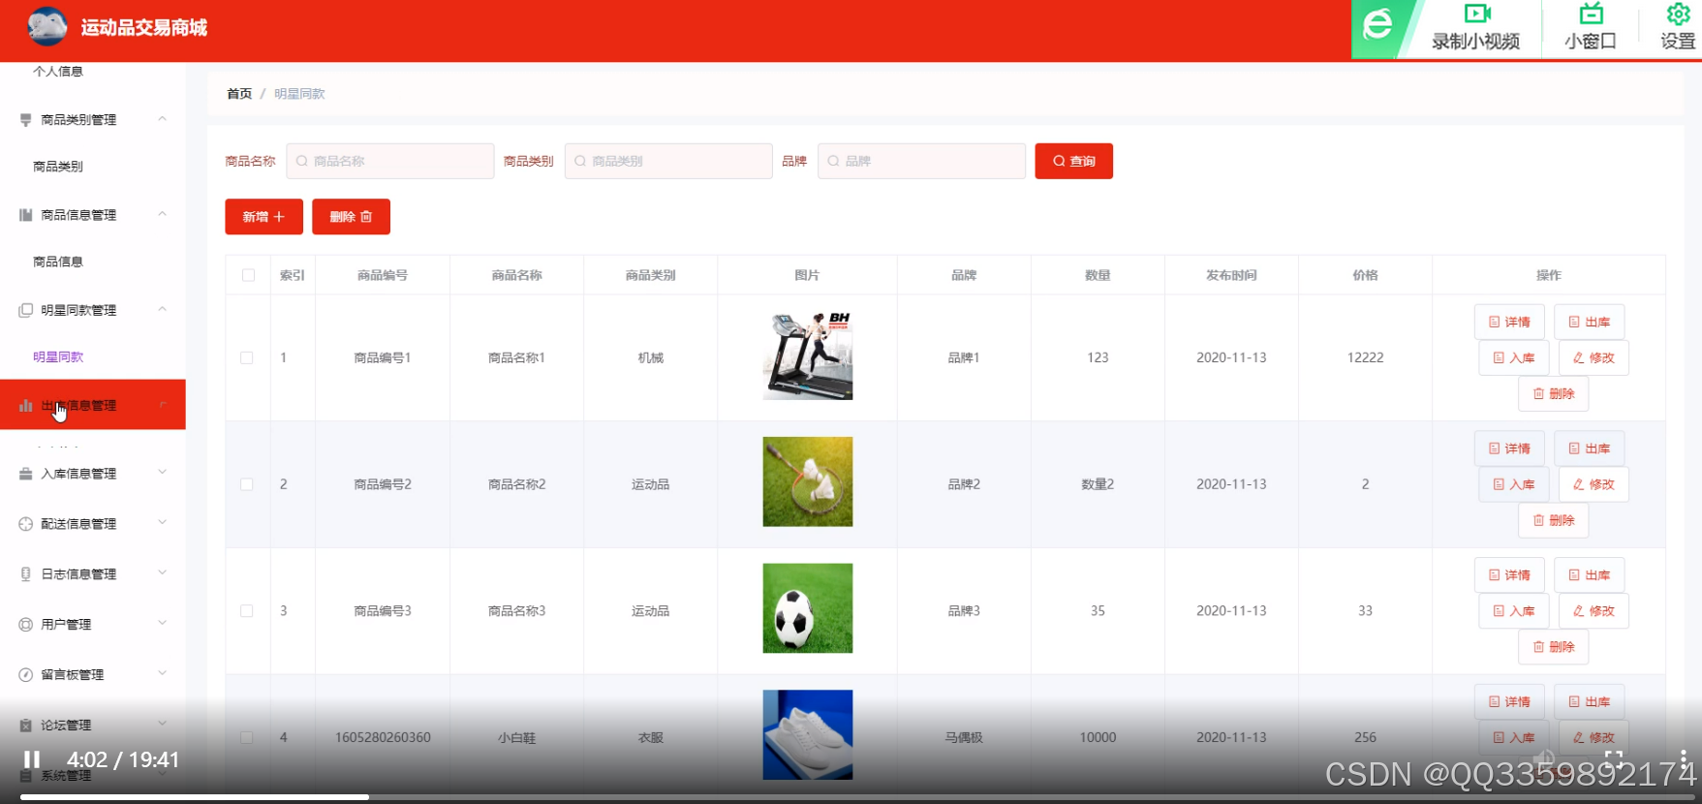Click the 入库 button for 小白鞋 row
The image size is (1702, 804).
point(1514,737)
